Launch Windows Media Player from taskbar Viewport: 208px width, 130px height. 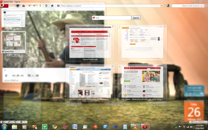pyautogui.click(x=24, y=127)
